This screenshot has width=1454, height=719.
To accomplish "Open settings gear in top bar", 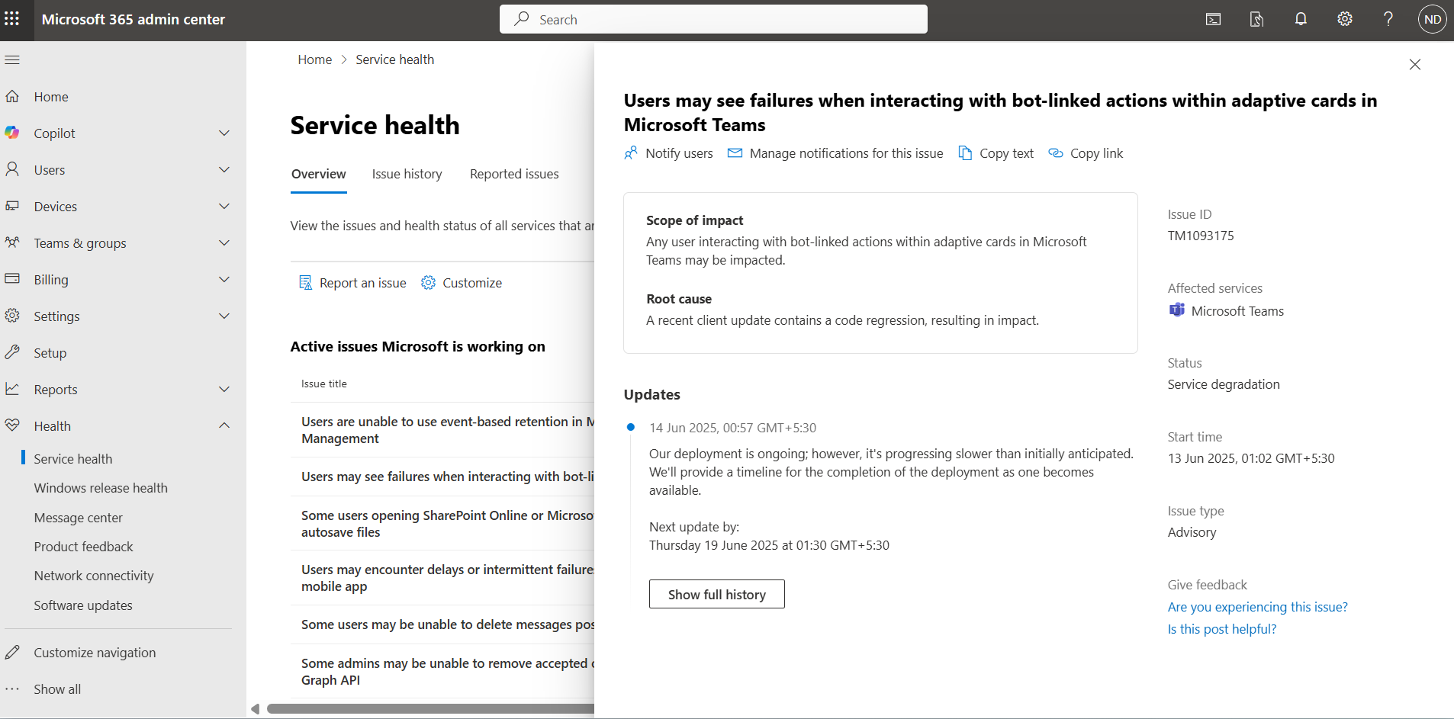I will point(1345,19).
